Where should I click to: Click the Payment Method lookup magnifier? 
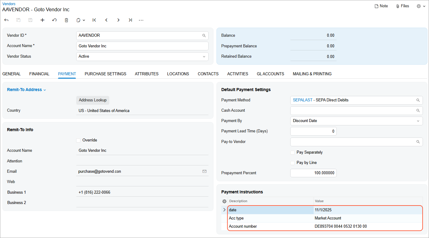418,100
